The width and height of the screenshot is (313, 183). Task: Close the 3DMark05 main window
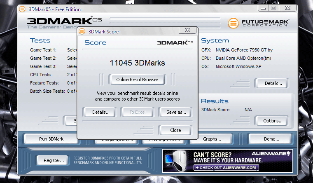(287, 8)
